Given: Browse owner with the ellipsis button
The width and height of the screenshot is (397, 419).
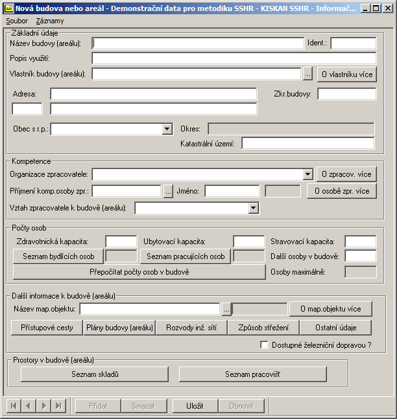Looking at the screenshot, I should tap(308, 74).
